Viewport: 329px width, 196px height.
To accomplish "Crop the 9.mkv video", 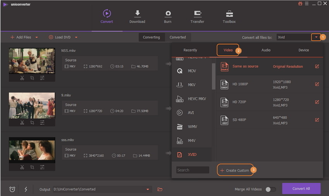I will pos(32,123).
